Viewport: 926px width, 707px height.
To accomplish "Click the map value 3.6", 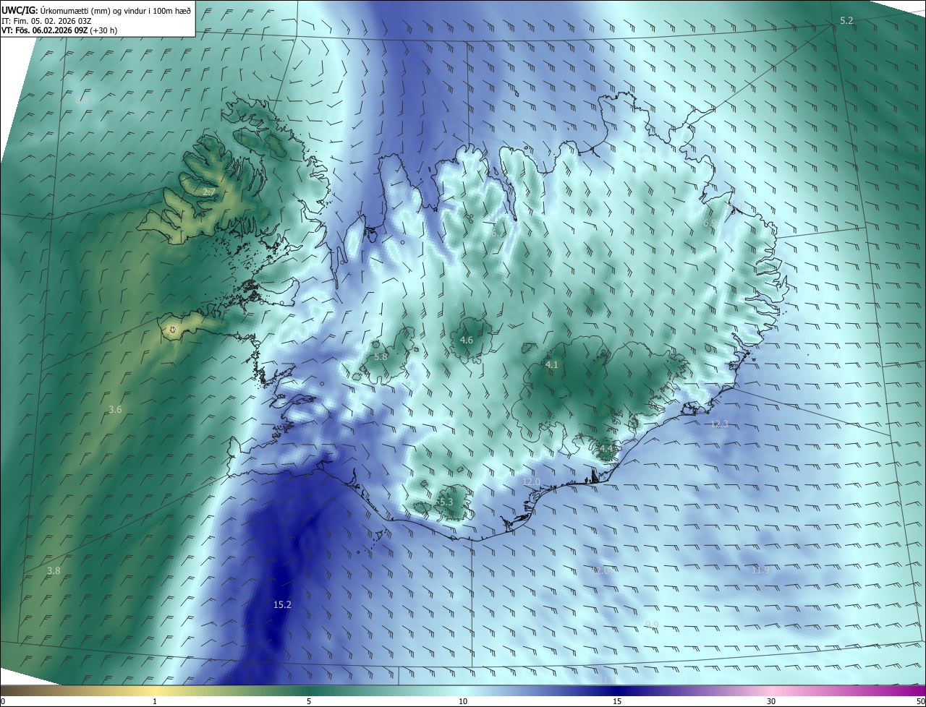I will [115, 410].
